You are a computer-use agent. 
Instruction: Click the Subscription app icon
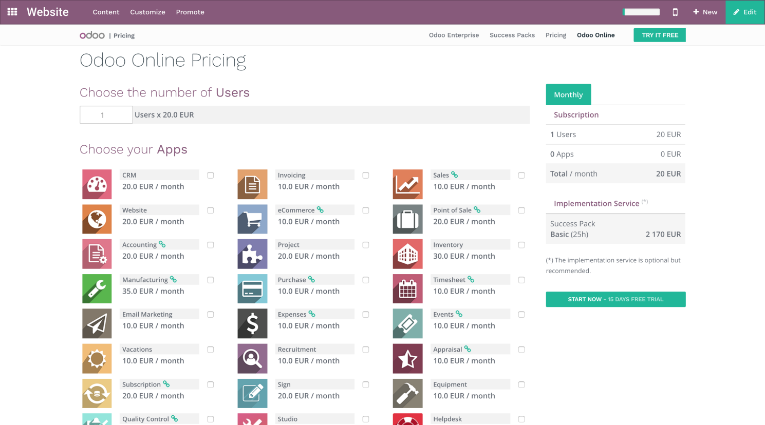tap(97, 394)
